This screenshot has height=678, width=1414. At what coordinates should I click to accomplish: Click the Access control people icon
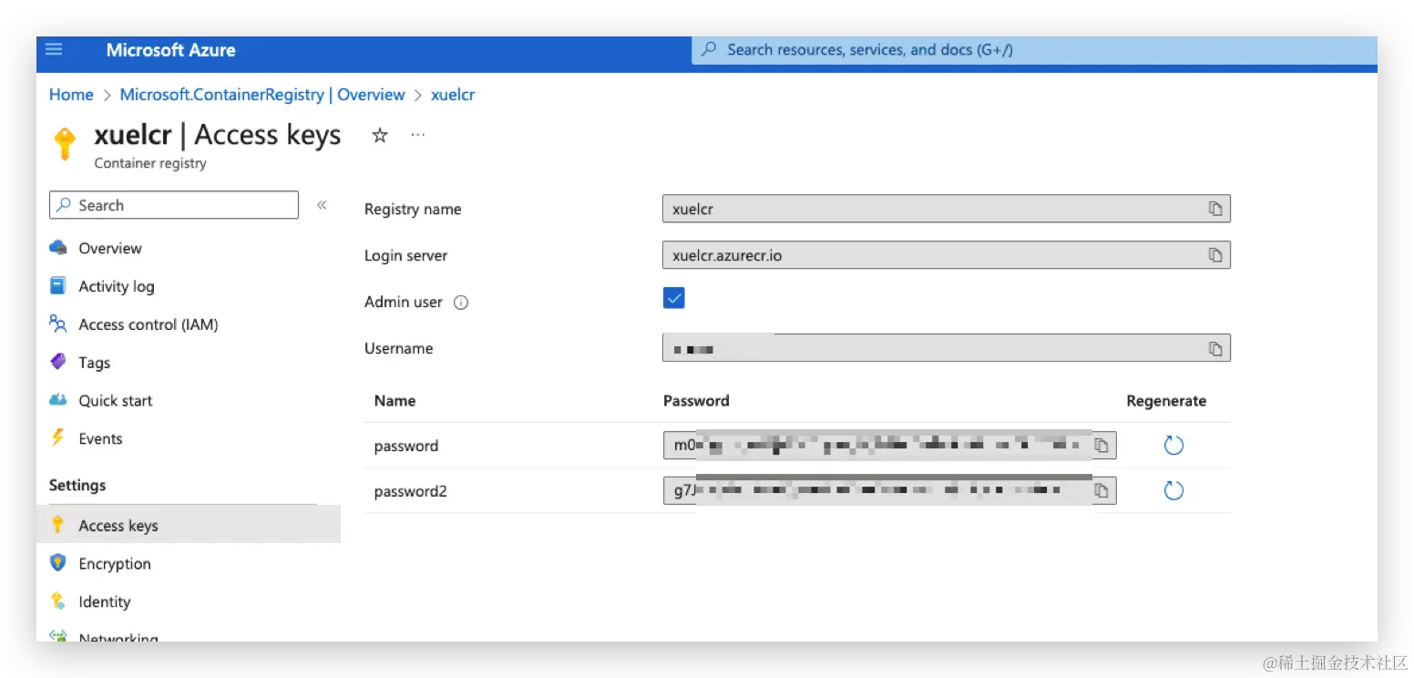tap(58, 324)
